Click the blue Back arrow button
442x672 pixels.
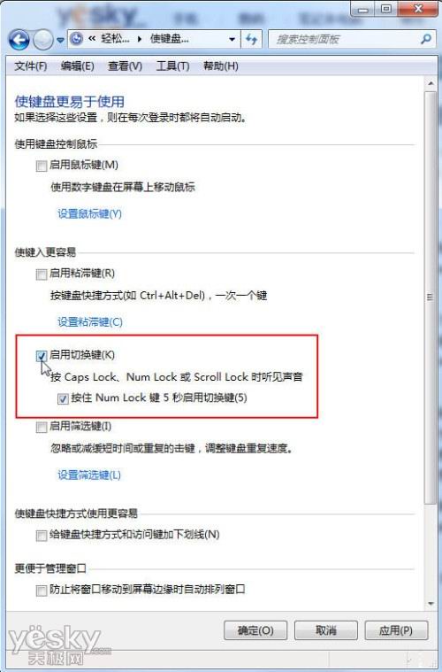click(19, 40)
